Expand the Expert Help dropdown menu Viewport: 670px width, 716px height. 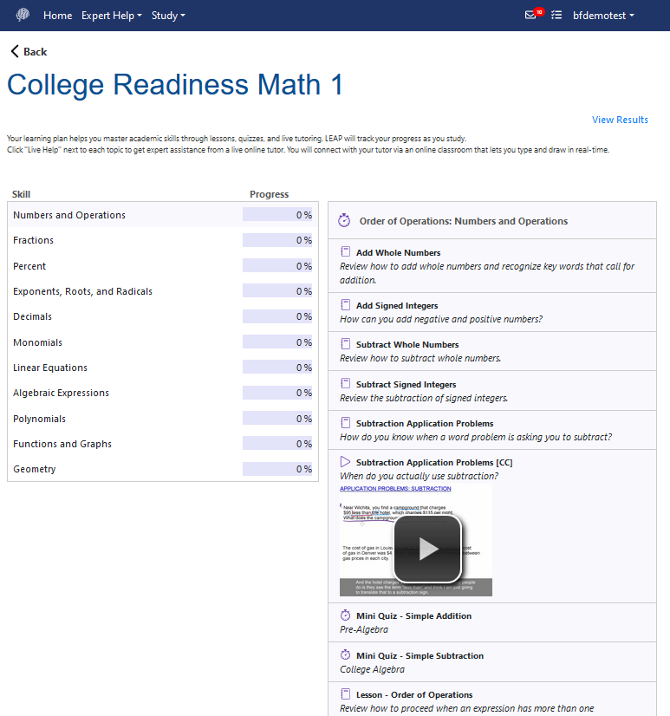(111, 16)
